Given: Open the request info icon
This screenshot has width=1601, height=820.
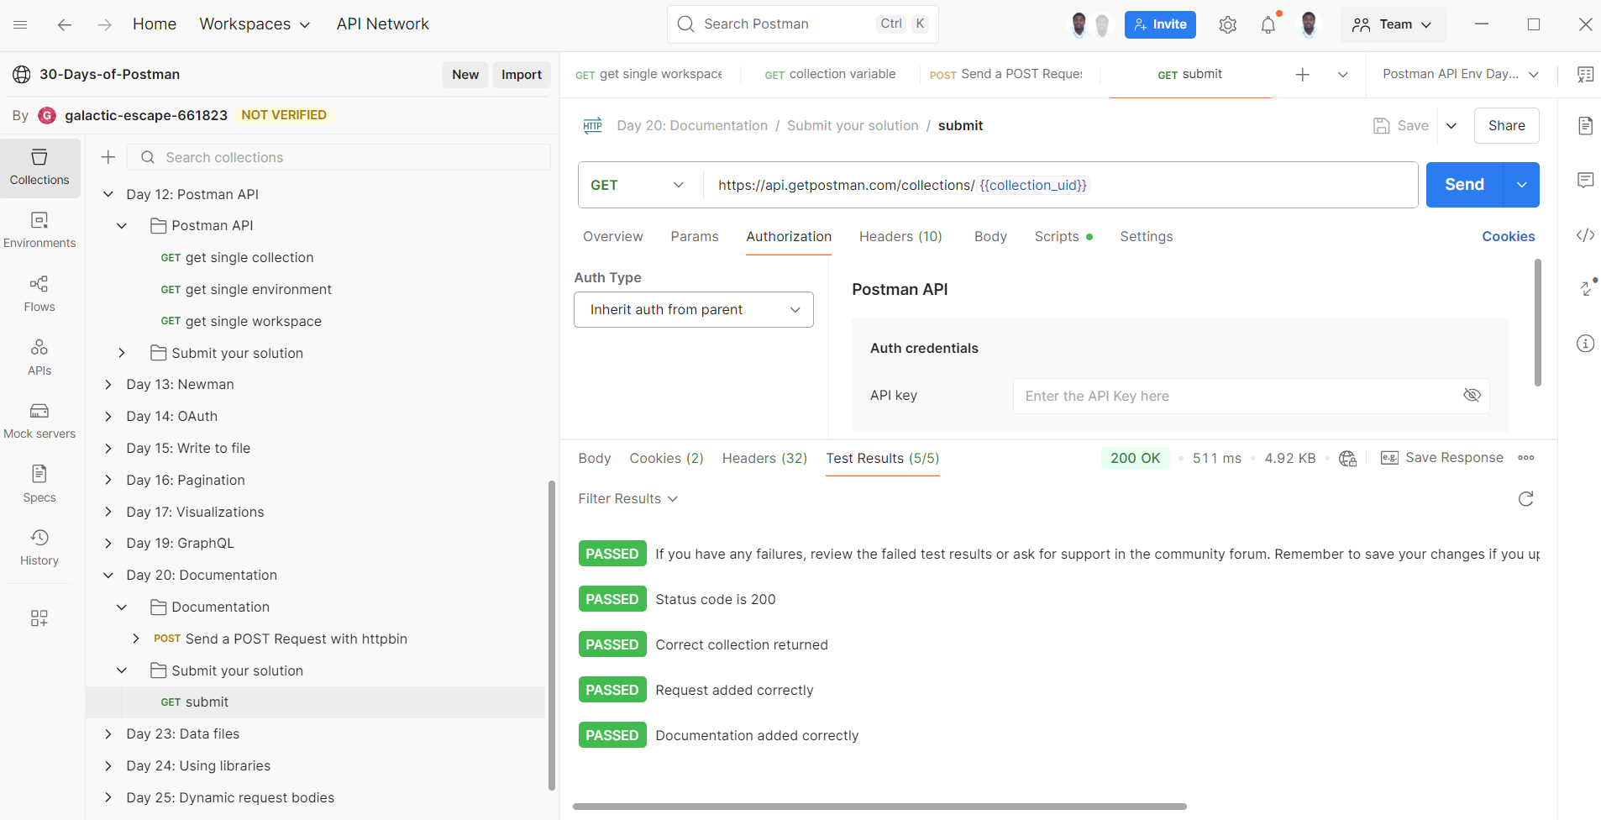Looking at the screenshot, I should click(1585, 343).
